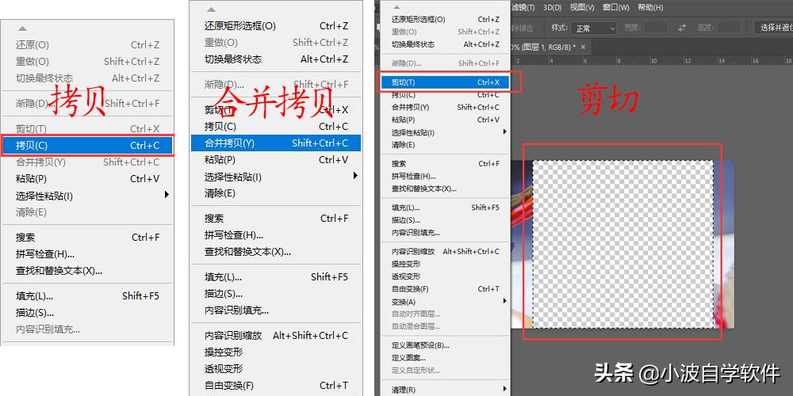Choose highlighted 拷贝(C) in left menu
The height and width of the screenshot is (396, 793).
point(87,146)
